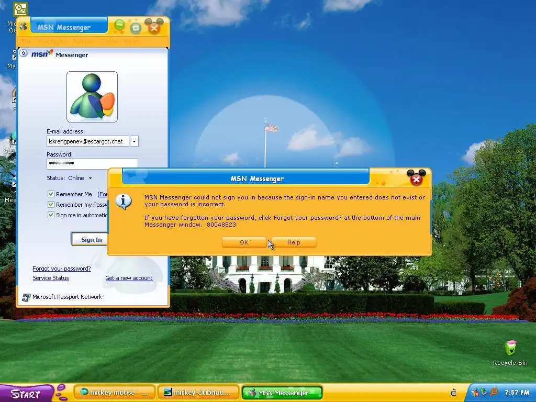The height and width of the screenshot is (402, 536).
Task: Click OK in the sign-in error dialog
Action: coord(244,242)
